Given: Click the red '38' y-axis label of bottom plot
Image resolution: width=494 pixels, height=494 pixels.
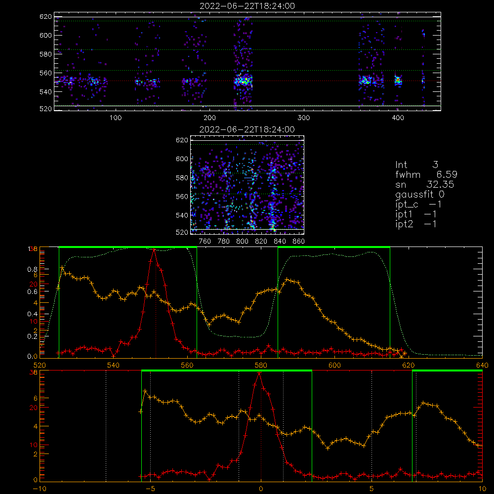Looking at the screenshot, I should click(34, 372).
